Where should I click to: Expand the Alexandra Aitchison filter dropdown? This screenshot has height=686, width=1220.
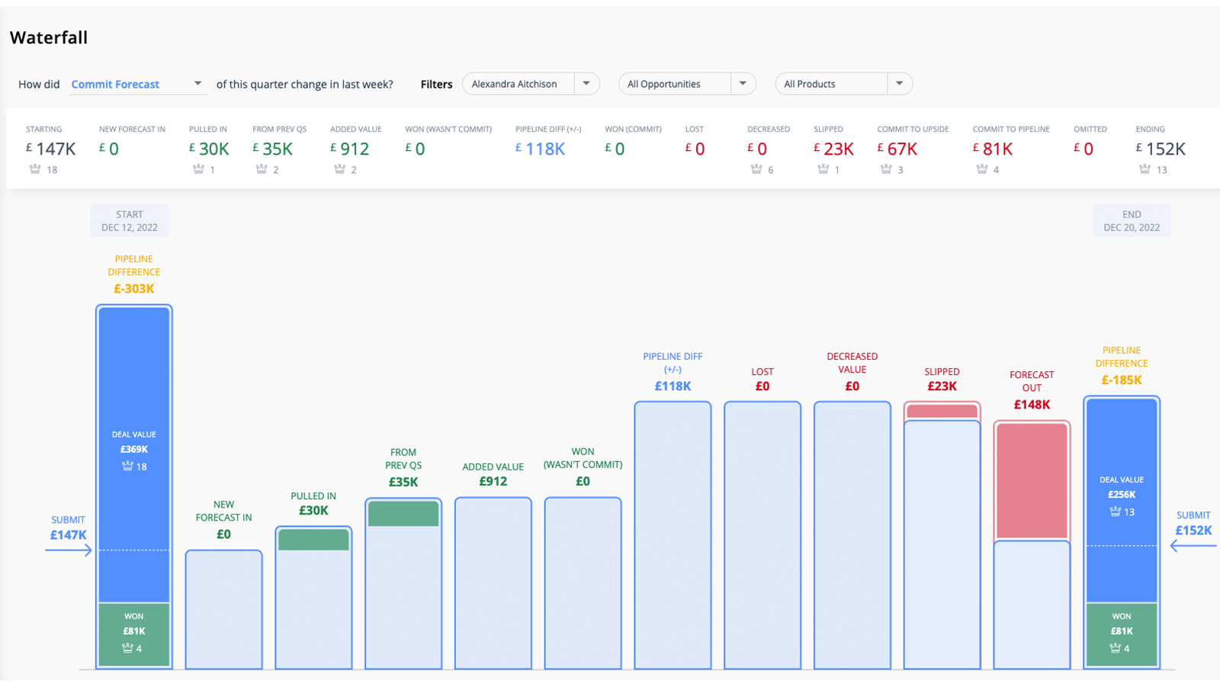click(586, 84)
